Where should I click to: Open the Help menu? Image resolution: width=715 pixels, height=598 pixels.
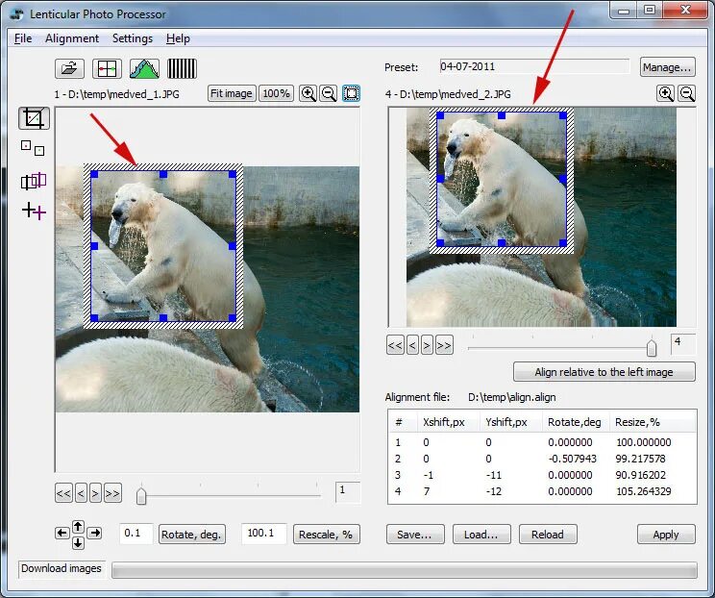tap(178, 38)
